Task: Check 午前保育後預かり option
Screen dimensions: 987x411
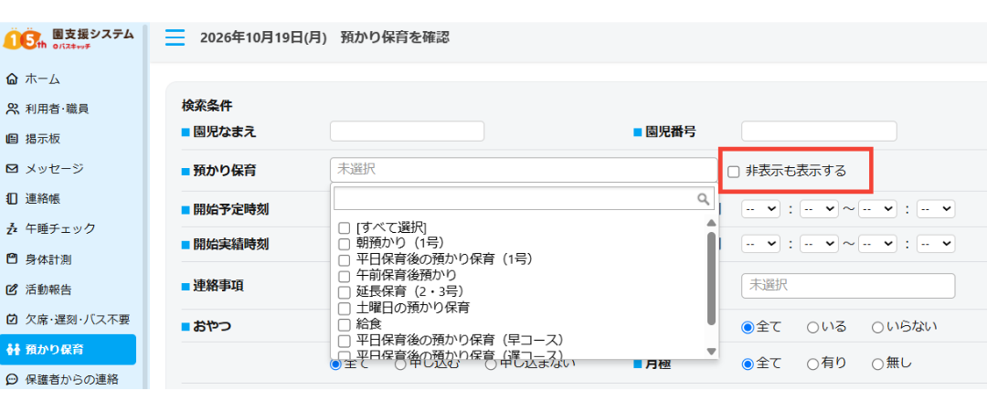Action: (345, 277)
